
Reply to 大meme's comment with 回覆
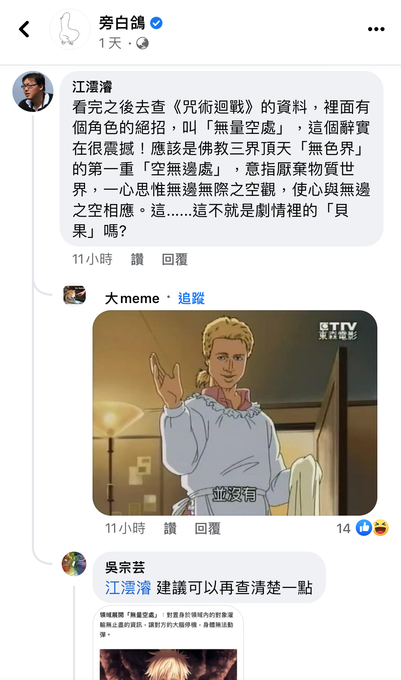[x=208, y=529]
